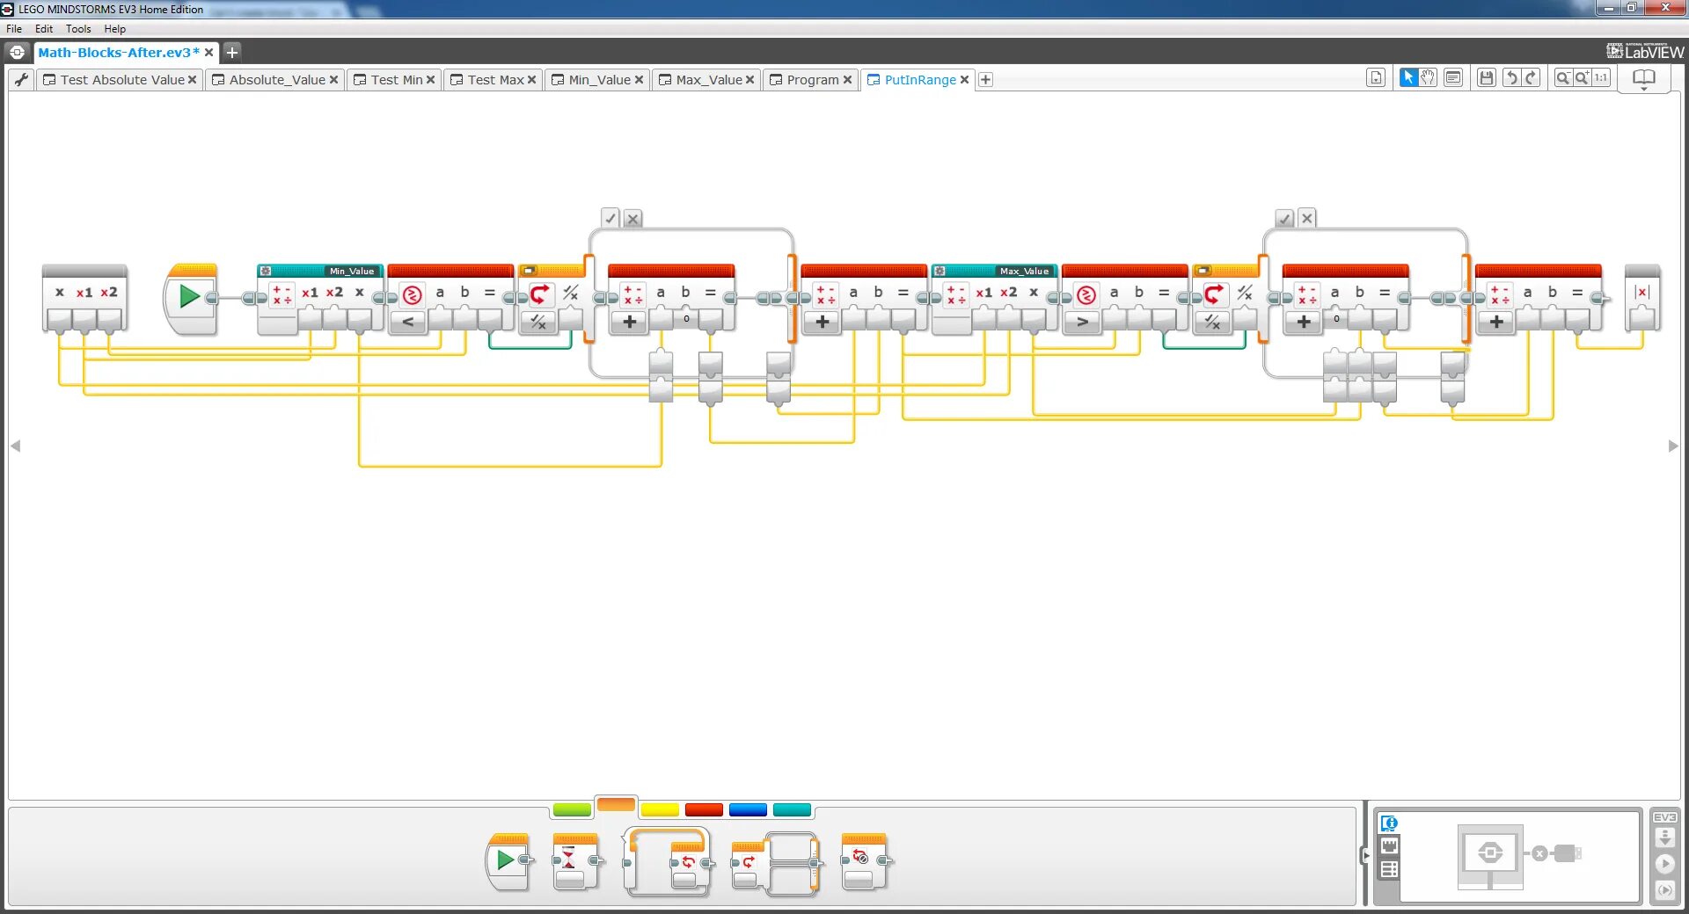Screen dimensions: 1689x914
Task: Show the true case of the second Switch
Action: click(1285, 218)
